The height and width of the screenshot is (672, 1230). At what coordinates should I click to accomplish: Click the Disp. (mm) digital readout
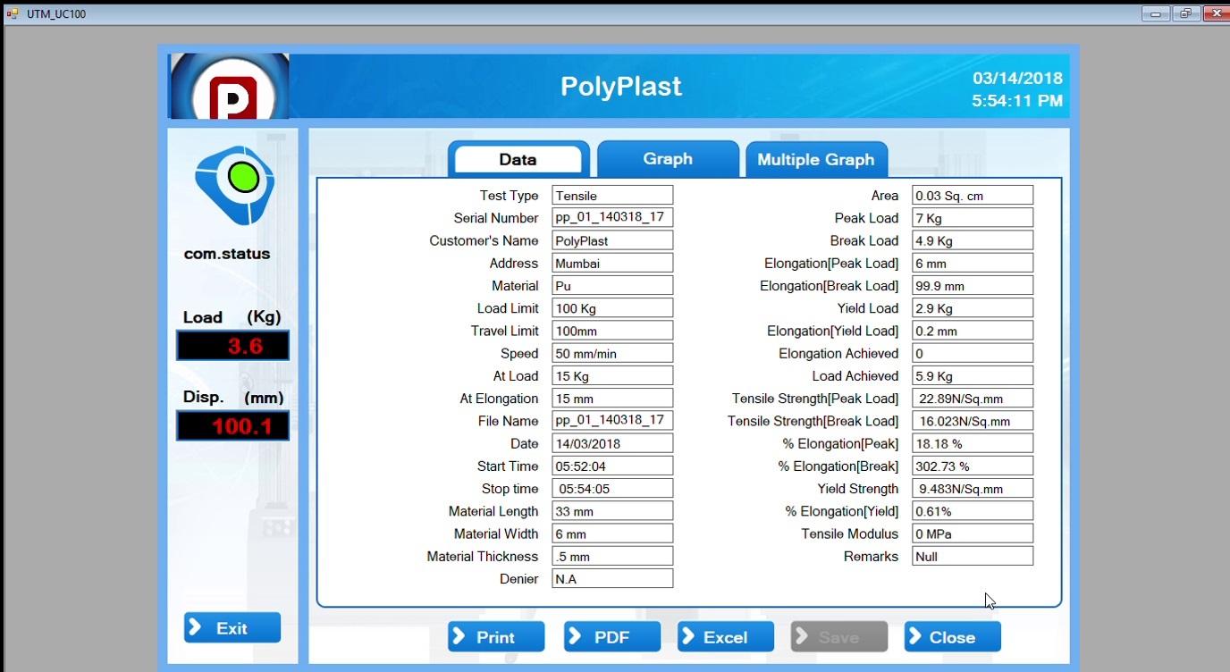click(232, 426)
